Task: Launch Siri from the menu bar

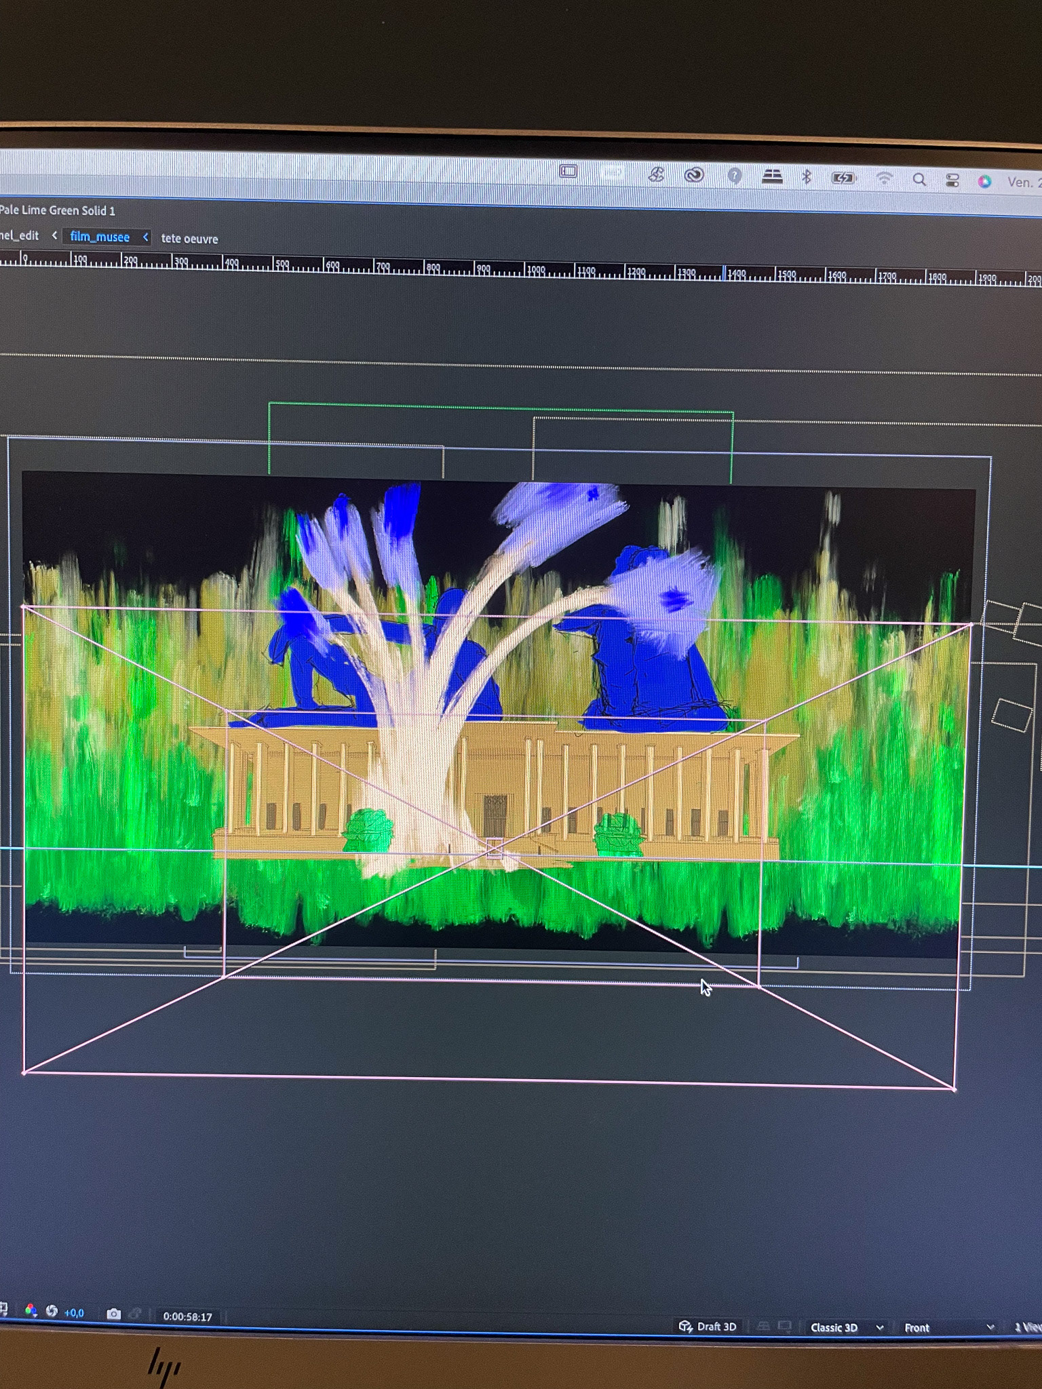Action: pos(984,181)
